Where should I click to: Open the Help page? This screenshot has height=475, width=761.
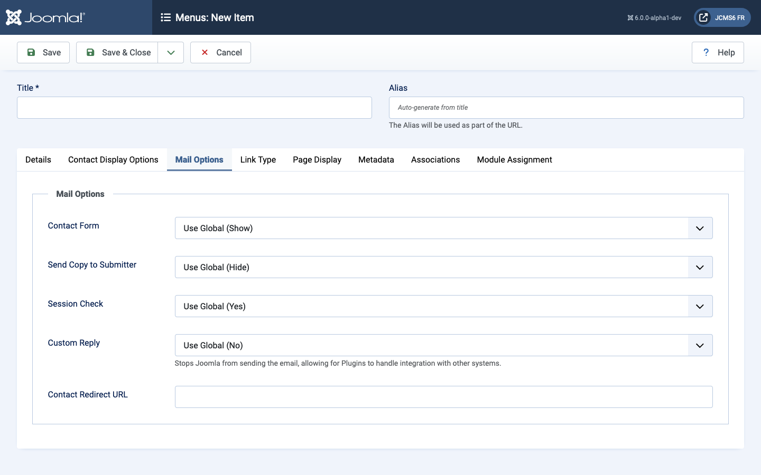click(x=718, y=52)
